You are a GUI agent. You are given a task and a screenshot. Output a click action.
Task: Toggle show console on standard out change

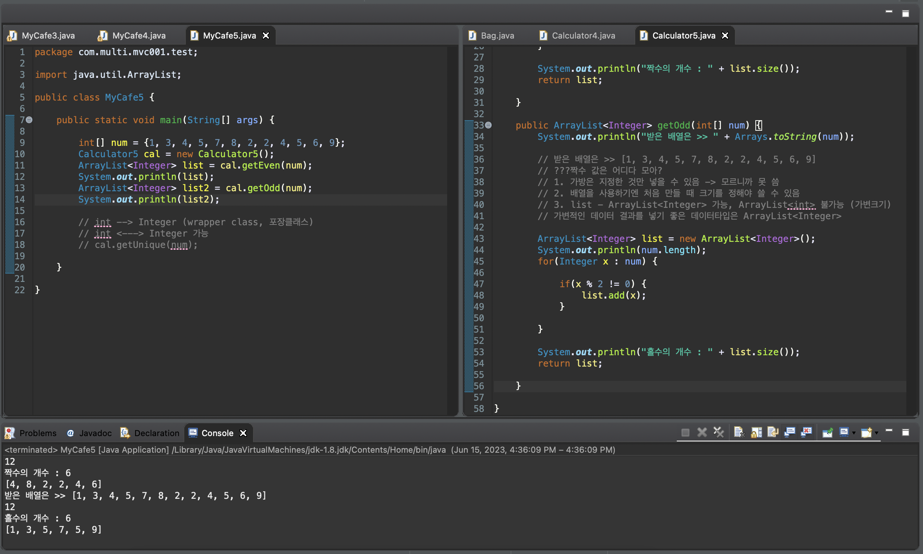(x=790, y=432)
